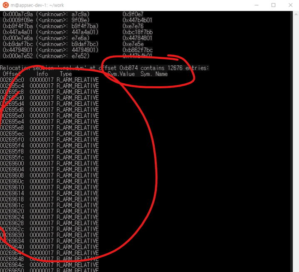Click info 00000017 on the 00269620 row
The image size is (299, 272).
pyautogui.click(x=42, y=211)
